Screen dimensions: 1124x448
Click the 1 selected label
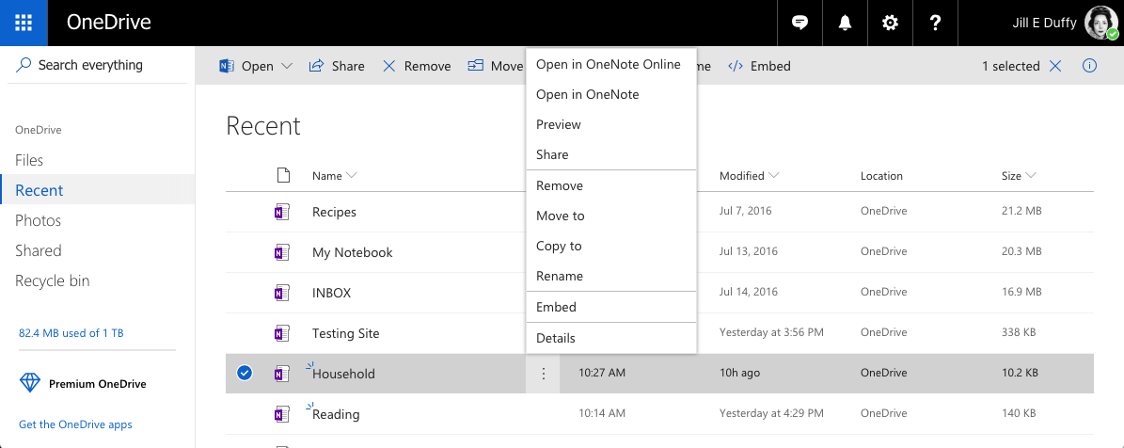pyautogui.click(x=1011, y=66)
